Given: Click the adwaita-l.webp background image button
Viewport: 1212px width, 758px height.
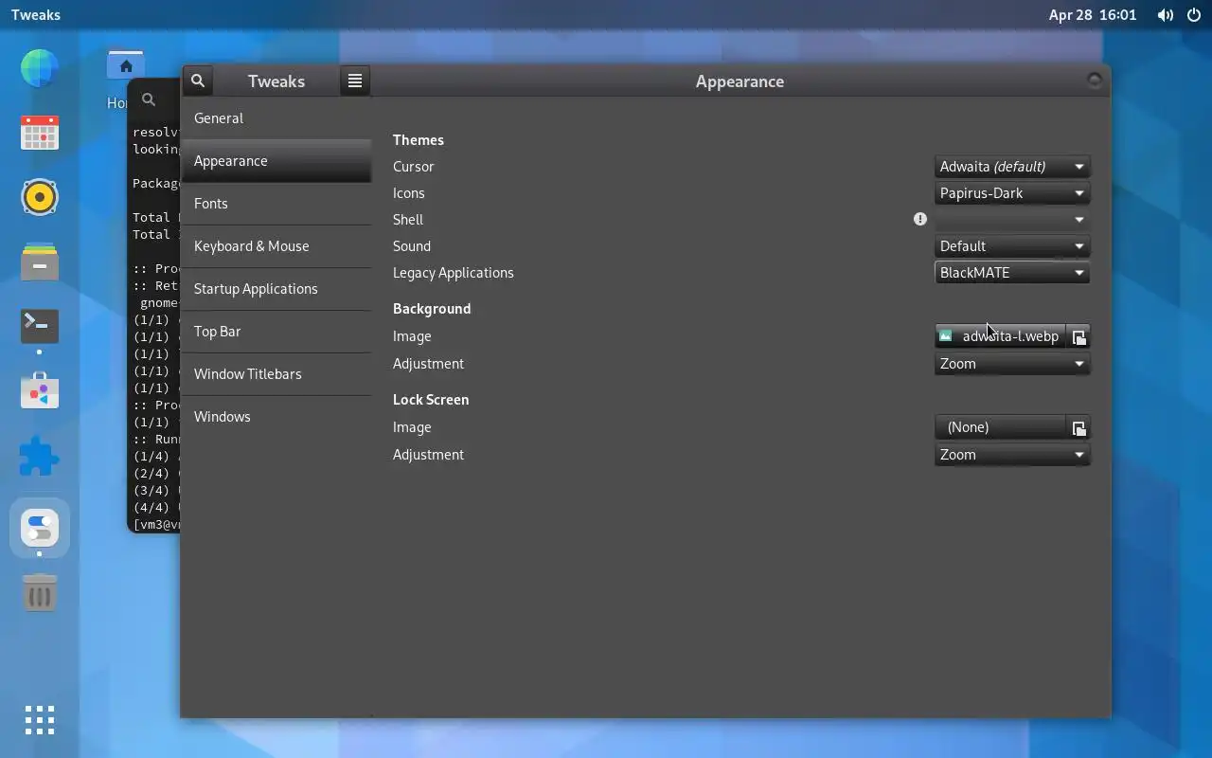Looking at the screenshot, I should pyautogui.click(x=1000, y=336).
